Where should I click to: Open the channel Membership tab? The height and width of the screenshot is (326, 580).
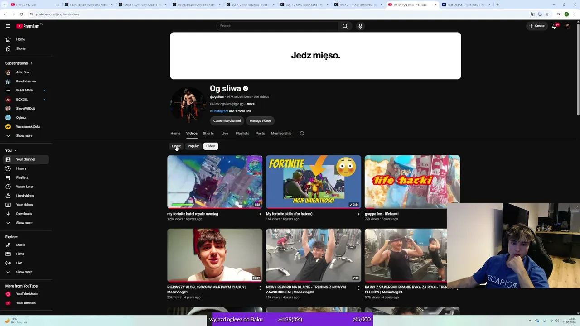(x=281, y=134)
